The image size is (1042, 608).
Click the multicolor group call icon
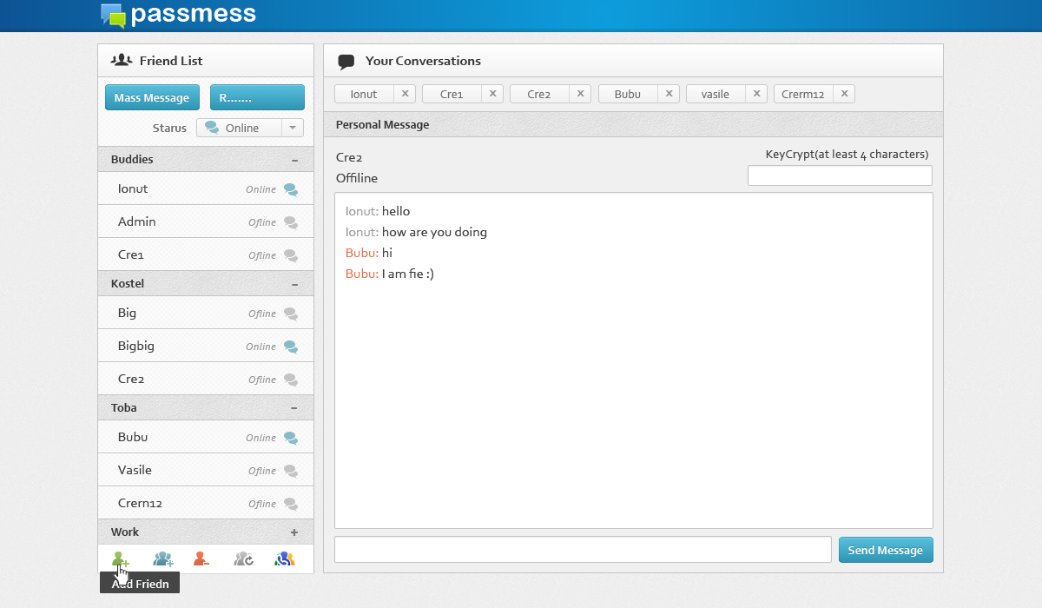(284, 559)
